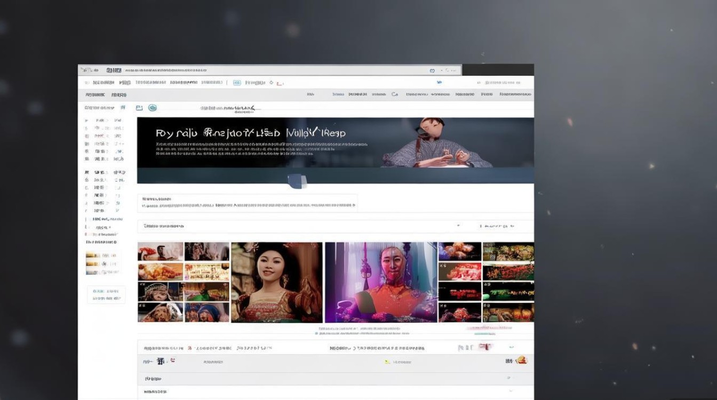Click the circular icon at the address bar's right end
This screenshot has height=400, width=717.
(x=432, y=70)
